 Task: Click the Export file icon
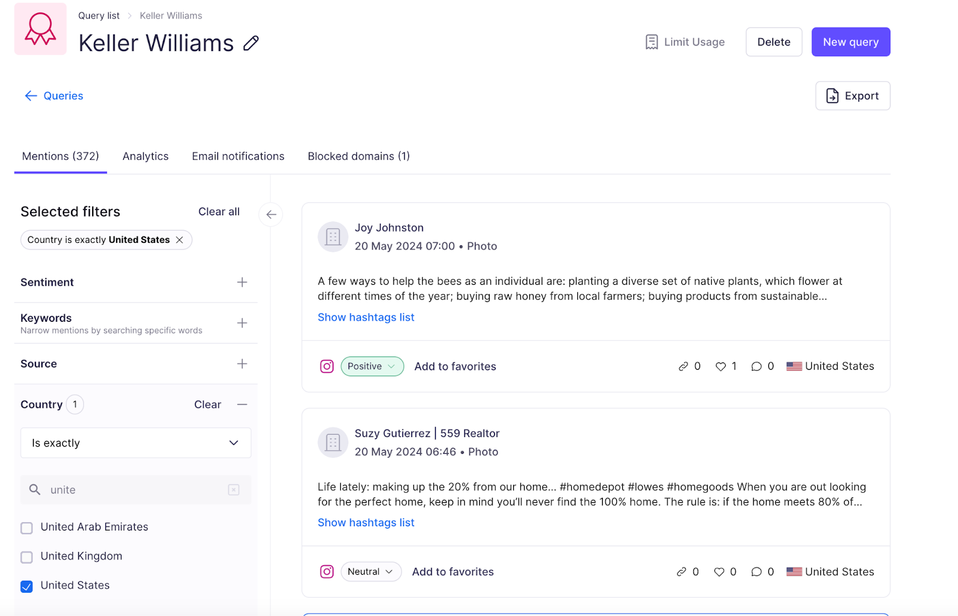[832, 96]
